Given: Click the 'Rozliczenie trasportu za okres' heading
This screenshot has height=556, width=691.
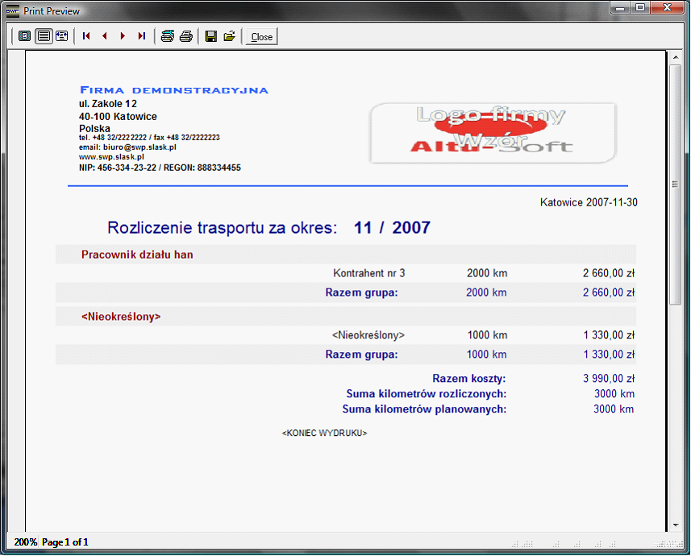Looking at the screenshot, I should tap(222, 228).
